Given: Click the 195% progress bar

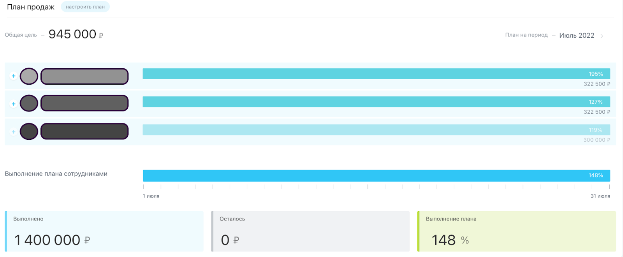Looking at the screenshot, I should click(x=376, y=74).
